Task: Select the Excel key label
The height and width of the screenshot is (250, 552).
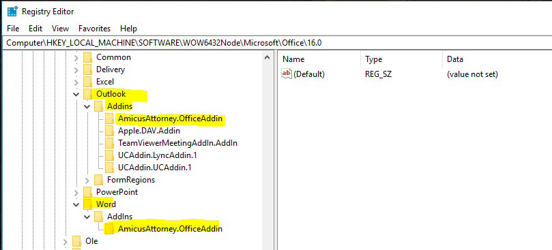Action: [105, 82]
